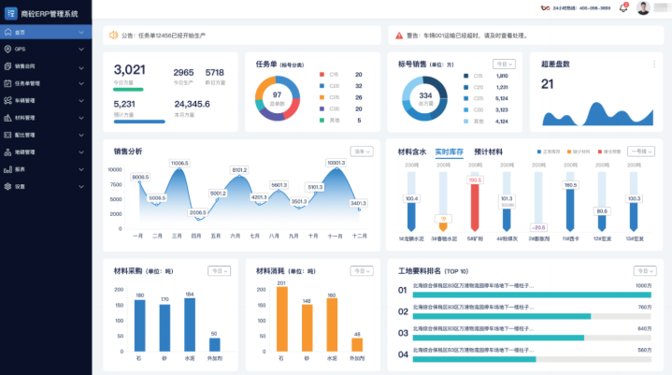The image size is (672, 375).
Task: Open the GPS location pin icon
Action: tap(7, 50)
